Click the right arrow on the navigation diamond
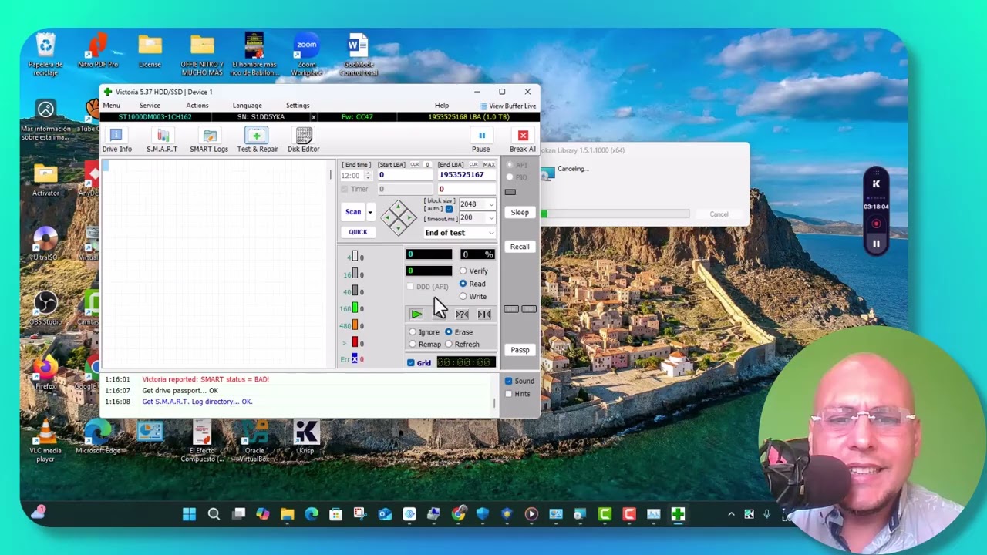Image resolution: width=987 pixels, height=555 pixels. click(409, 217)
